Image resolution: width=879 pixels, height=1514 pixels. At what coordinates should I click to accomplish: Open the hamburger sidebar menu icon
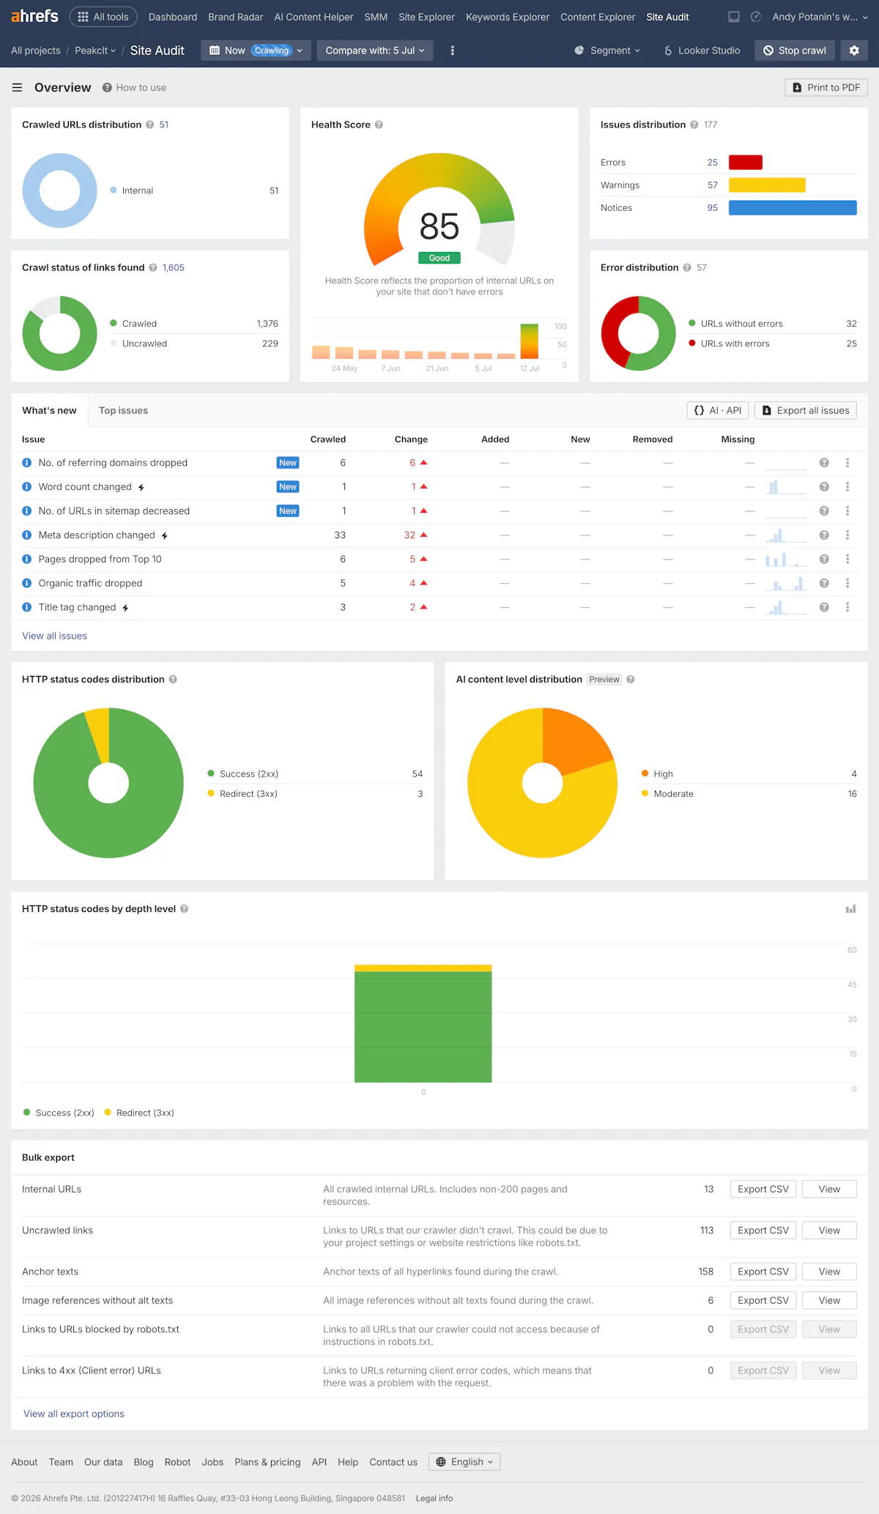coord(17,88)
